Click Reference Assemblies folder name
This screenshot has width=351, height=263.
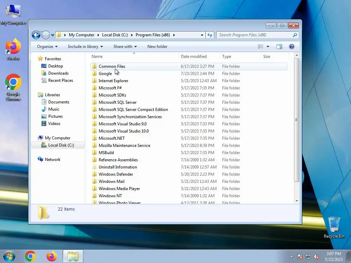pyautogui.click(x=118, y=160)
